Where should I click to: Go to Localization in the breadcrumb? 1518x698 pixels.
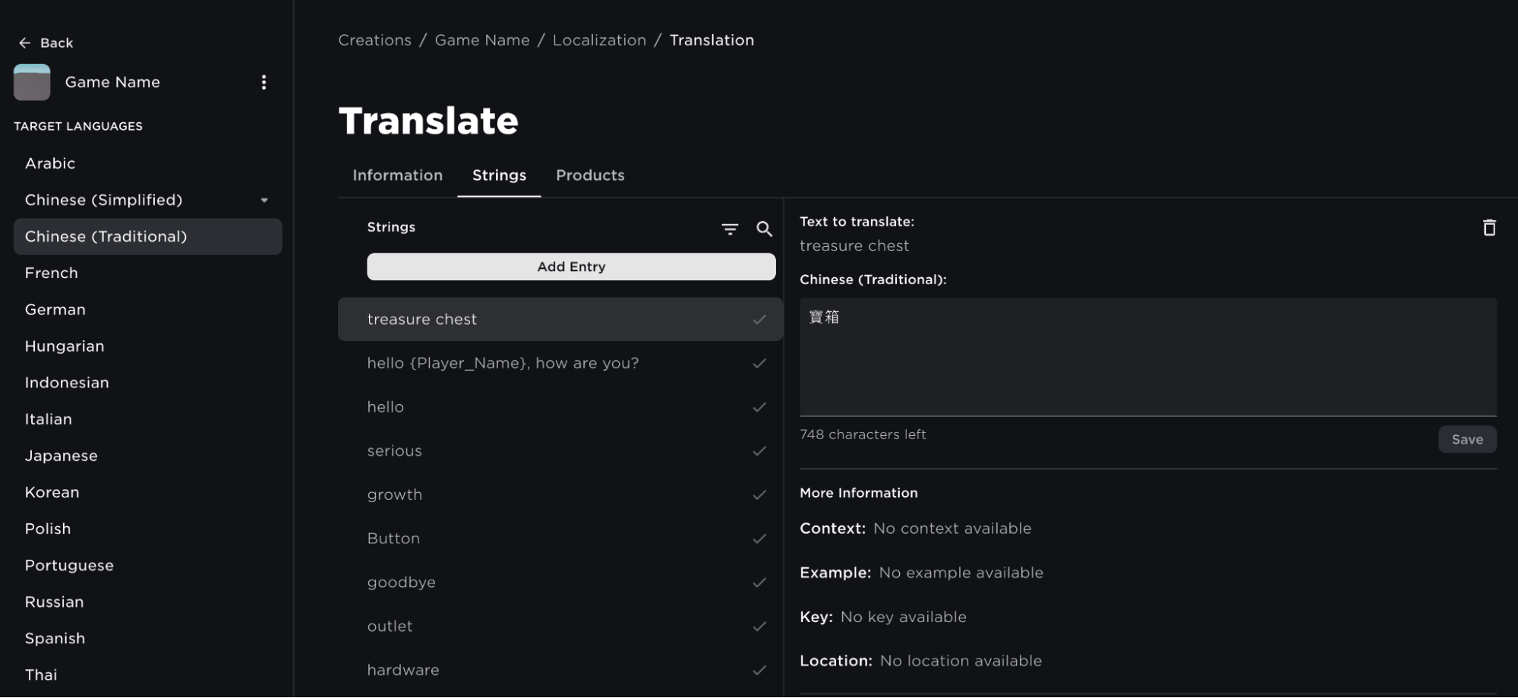(x=599, y=40)
